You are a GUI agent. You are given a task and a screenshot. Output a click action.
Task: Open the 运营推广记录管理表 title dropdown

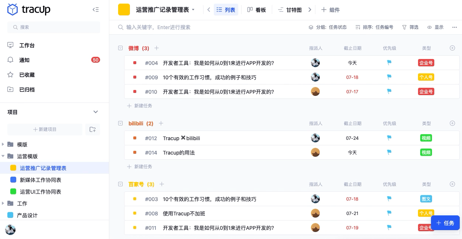(193, 10)
